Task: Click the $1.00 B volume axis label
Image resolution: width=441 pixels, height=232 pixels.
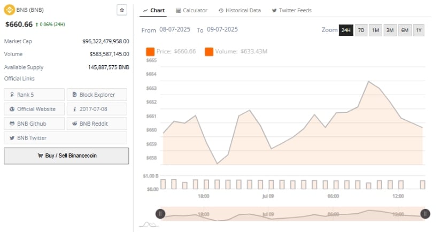Action: tap(150, 176)
